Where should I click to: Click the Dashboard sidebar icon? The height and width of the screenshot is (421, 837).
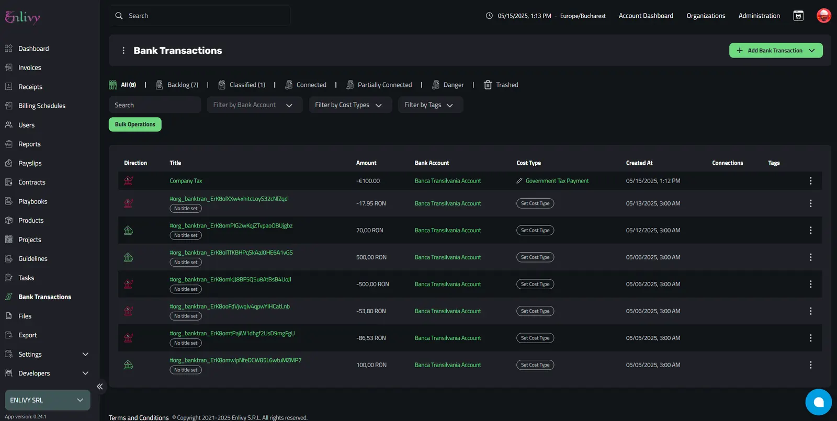click(8, 49)
